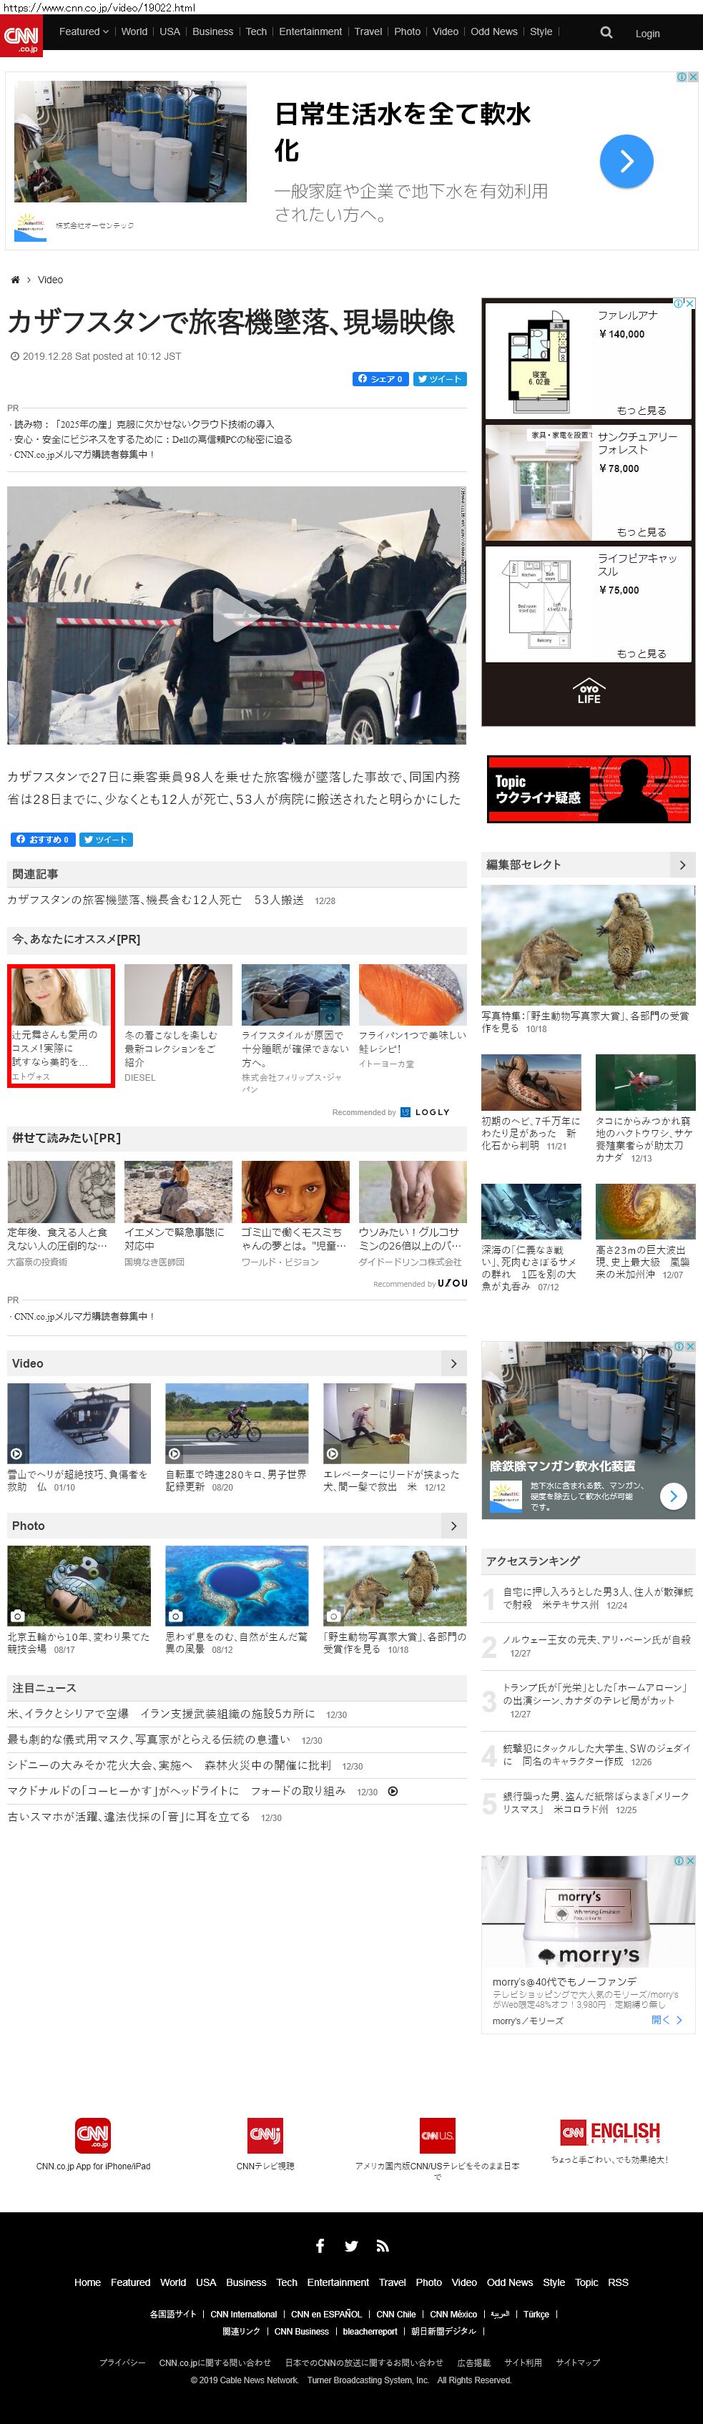This screenshot has height=2424, width=703.
Task: Open the CNN.co.jp iPhone/iPad app icon
Action: [93, 2134]
